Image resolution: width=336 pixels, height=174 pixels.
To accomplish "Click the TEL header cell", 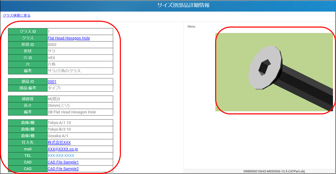I will [x=28, y=156].
